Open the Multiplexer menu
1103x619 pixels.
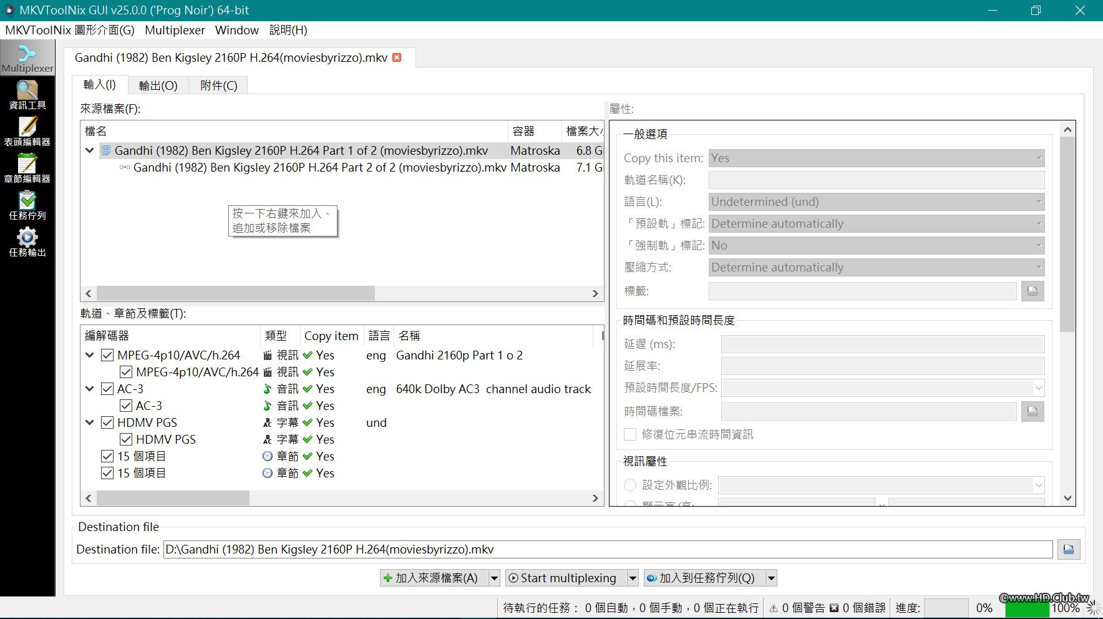175,30
